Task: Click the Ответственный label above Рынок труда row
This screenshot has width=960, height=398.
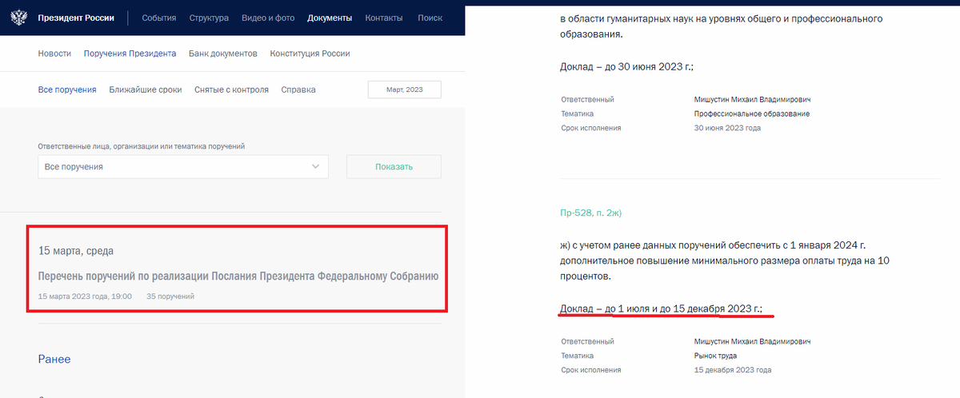Action: tap(587, 341)
